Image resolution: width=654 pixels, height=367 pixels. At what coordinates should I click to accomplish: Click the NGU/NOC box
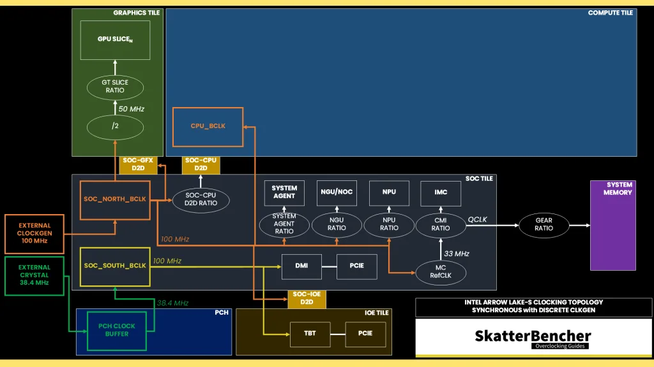pyautogui.click(x=337, y=192)
